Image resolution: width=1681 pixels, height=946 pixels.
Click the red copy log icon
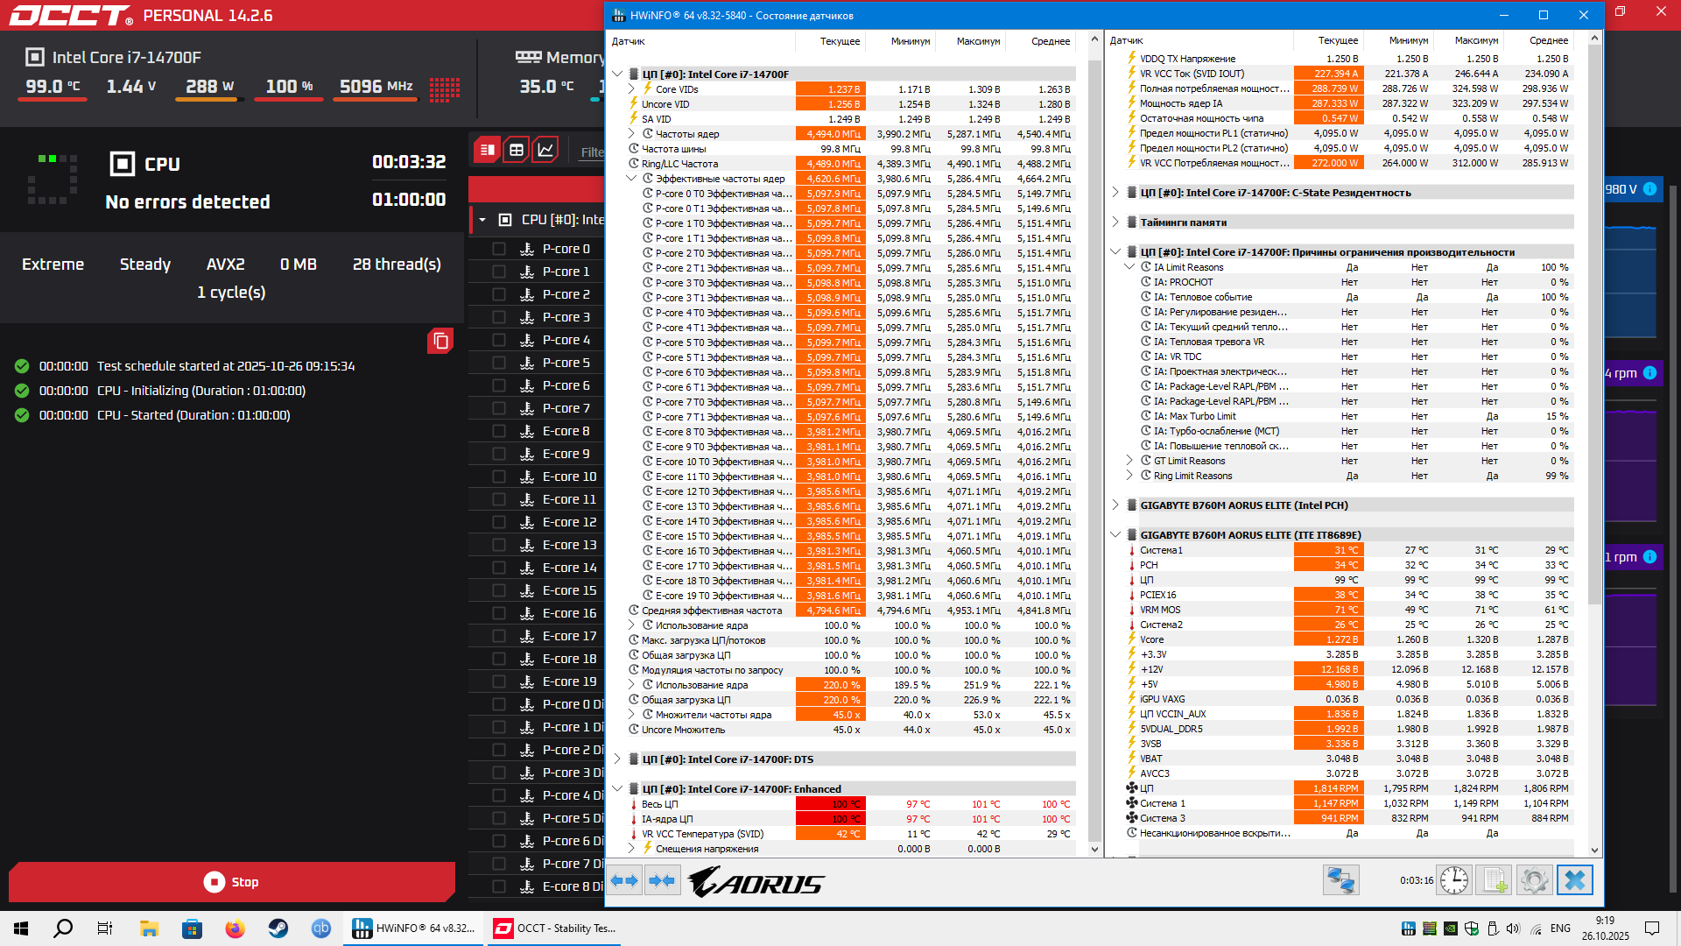coord(440,342)
